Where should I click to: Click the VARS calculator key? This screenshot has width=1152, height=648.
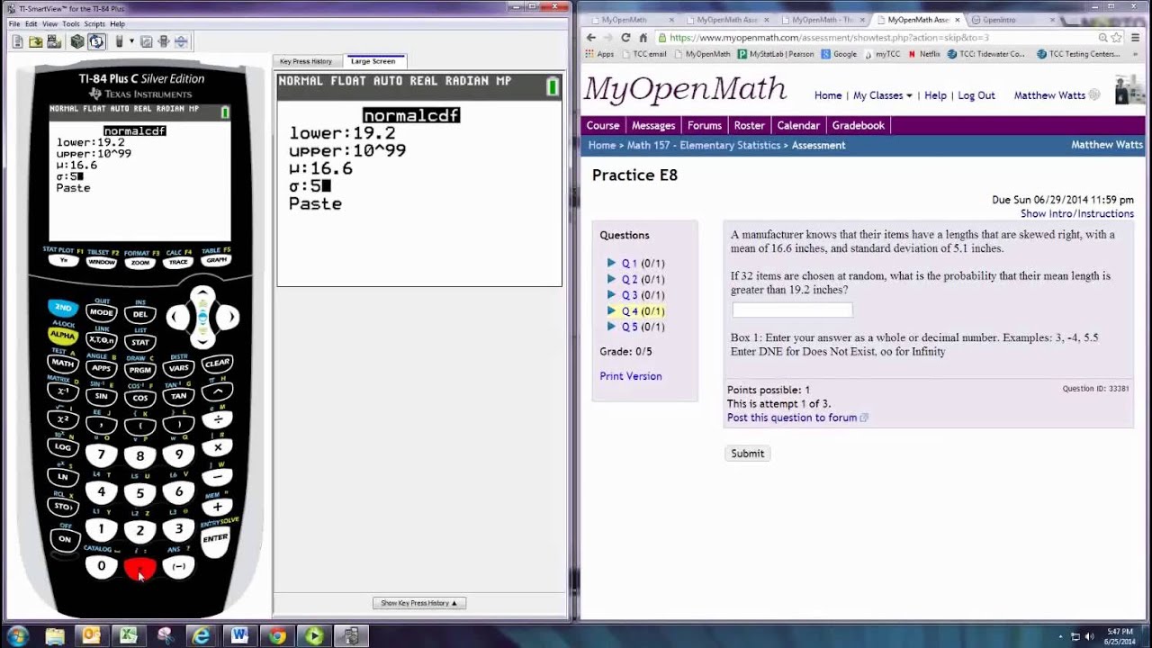click(178, 368)
